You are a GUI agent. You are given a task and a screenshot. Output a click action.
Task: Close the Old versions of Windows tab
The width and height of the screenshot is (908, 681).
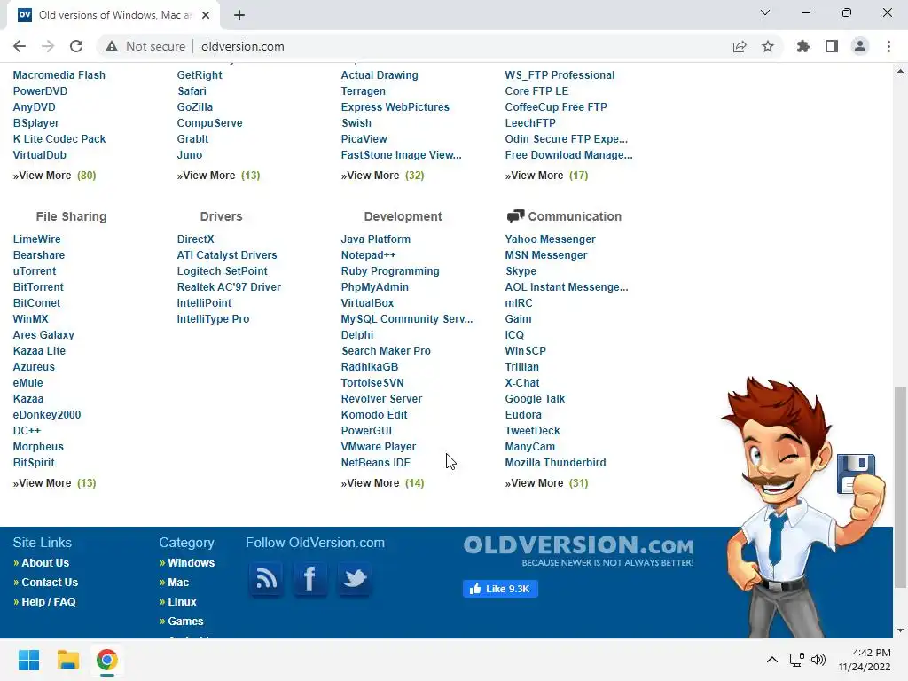[x=206, y=15]
